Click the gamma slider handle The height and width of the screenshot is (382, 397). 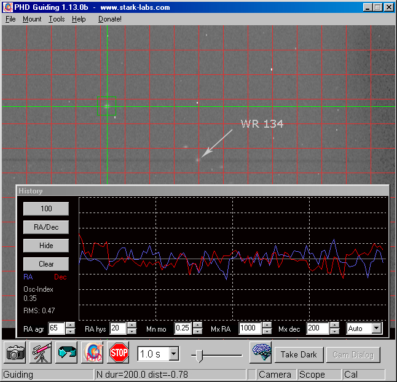(199, 354)
